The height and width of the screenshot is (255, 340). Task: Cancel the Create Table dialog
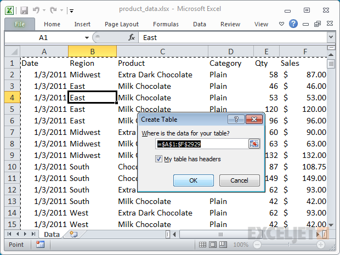coord(239,180)
